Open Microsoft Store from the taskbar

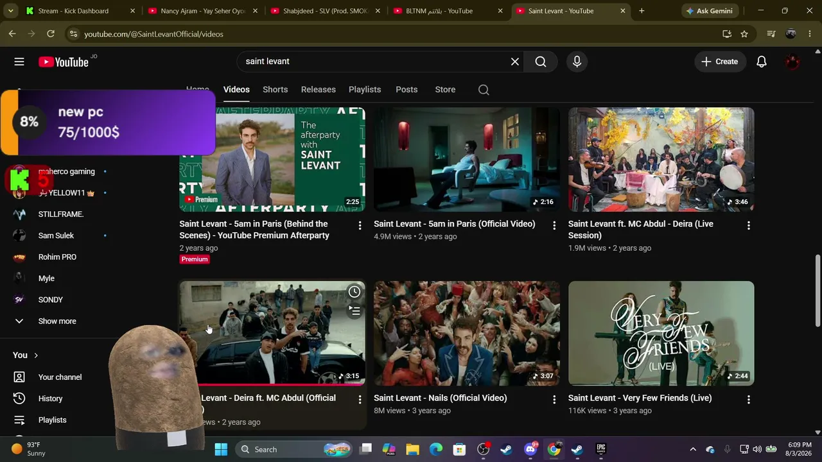(459, 449)
